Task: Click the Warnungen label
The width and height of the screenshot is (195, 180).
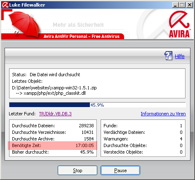Action: (116, 139)
